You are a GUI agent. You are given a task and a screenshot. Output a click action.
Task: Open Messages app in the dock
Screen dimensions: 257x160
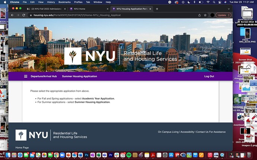click(26, 155)
